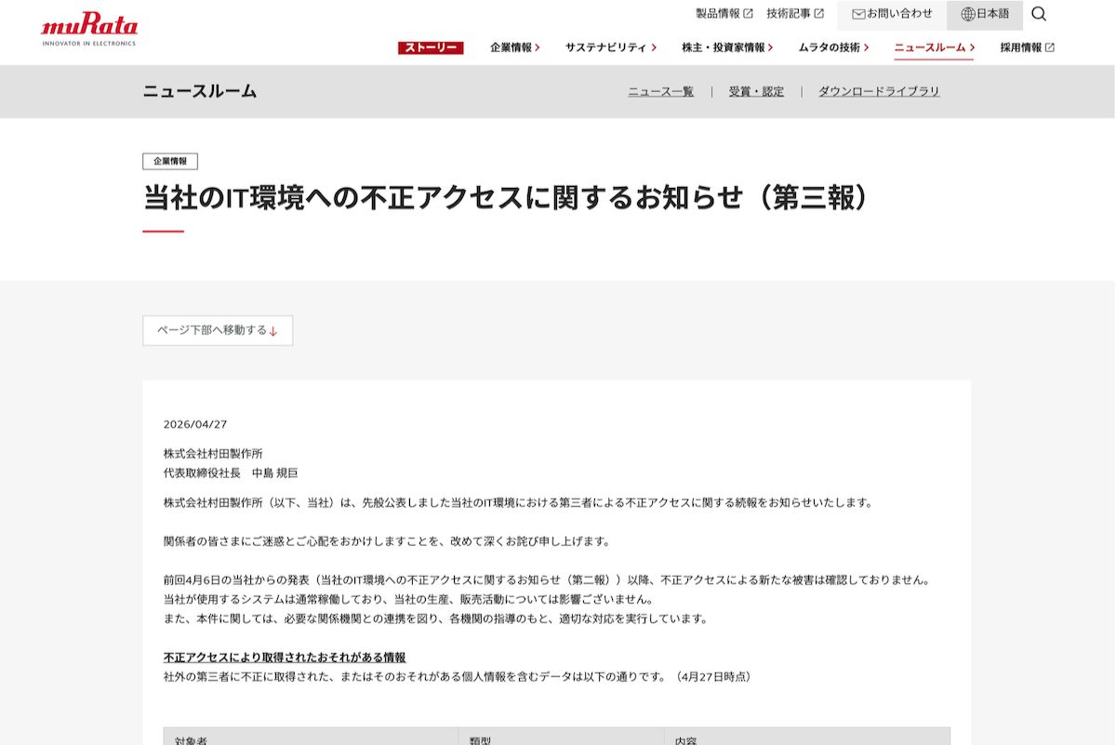
Task: Click chevron next to ムラタの技術
Action: pyautogui.click(x=866, y=47)
